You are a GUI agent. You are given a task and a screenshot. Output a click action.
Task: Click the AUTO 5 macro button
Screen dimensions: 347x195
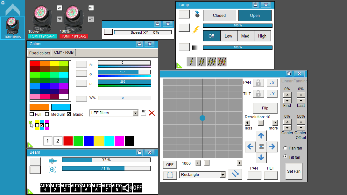point(86,188)
